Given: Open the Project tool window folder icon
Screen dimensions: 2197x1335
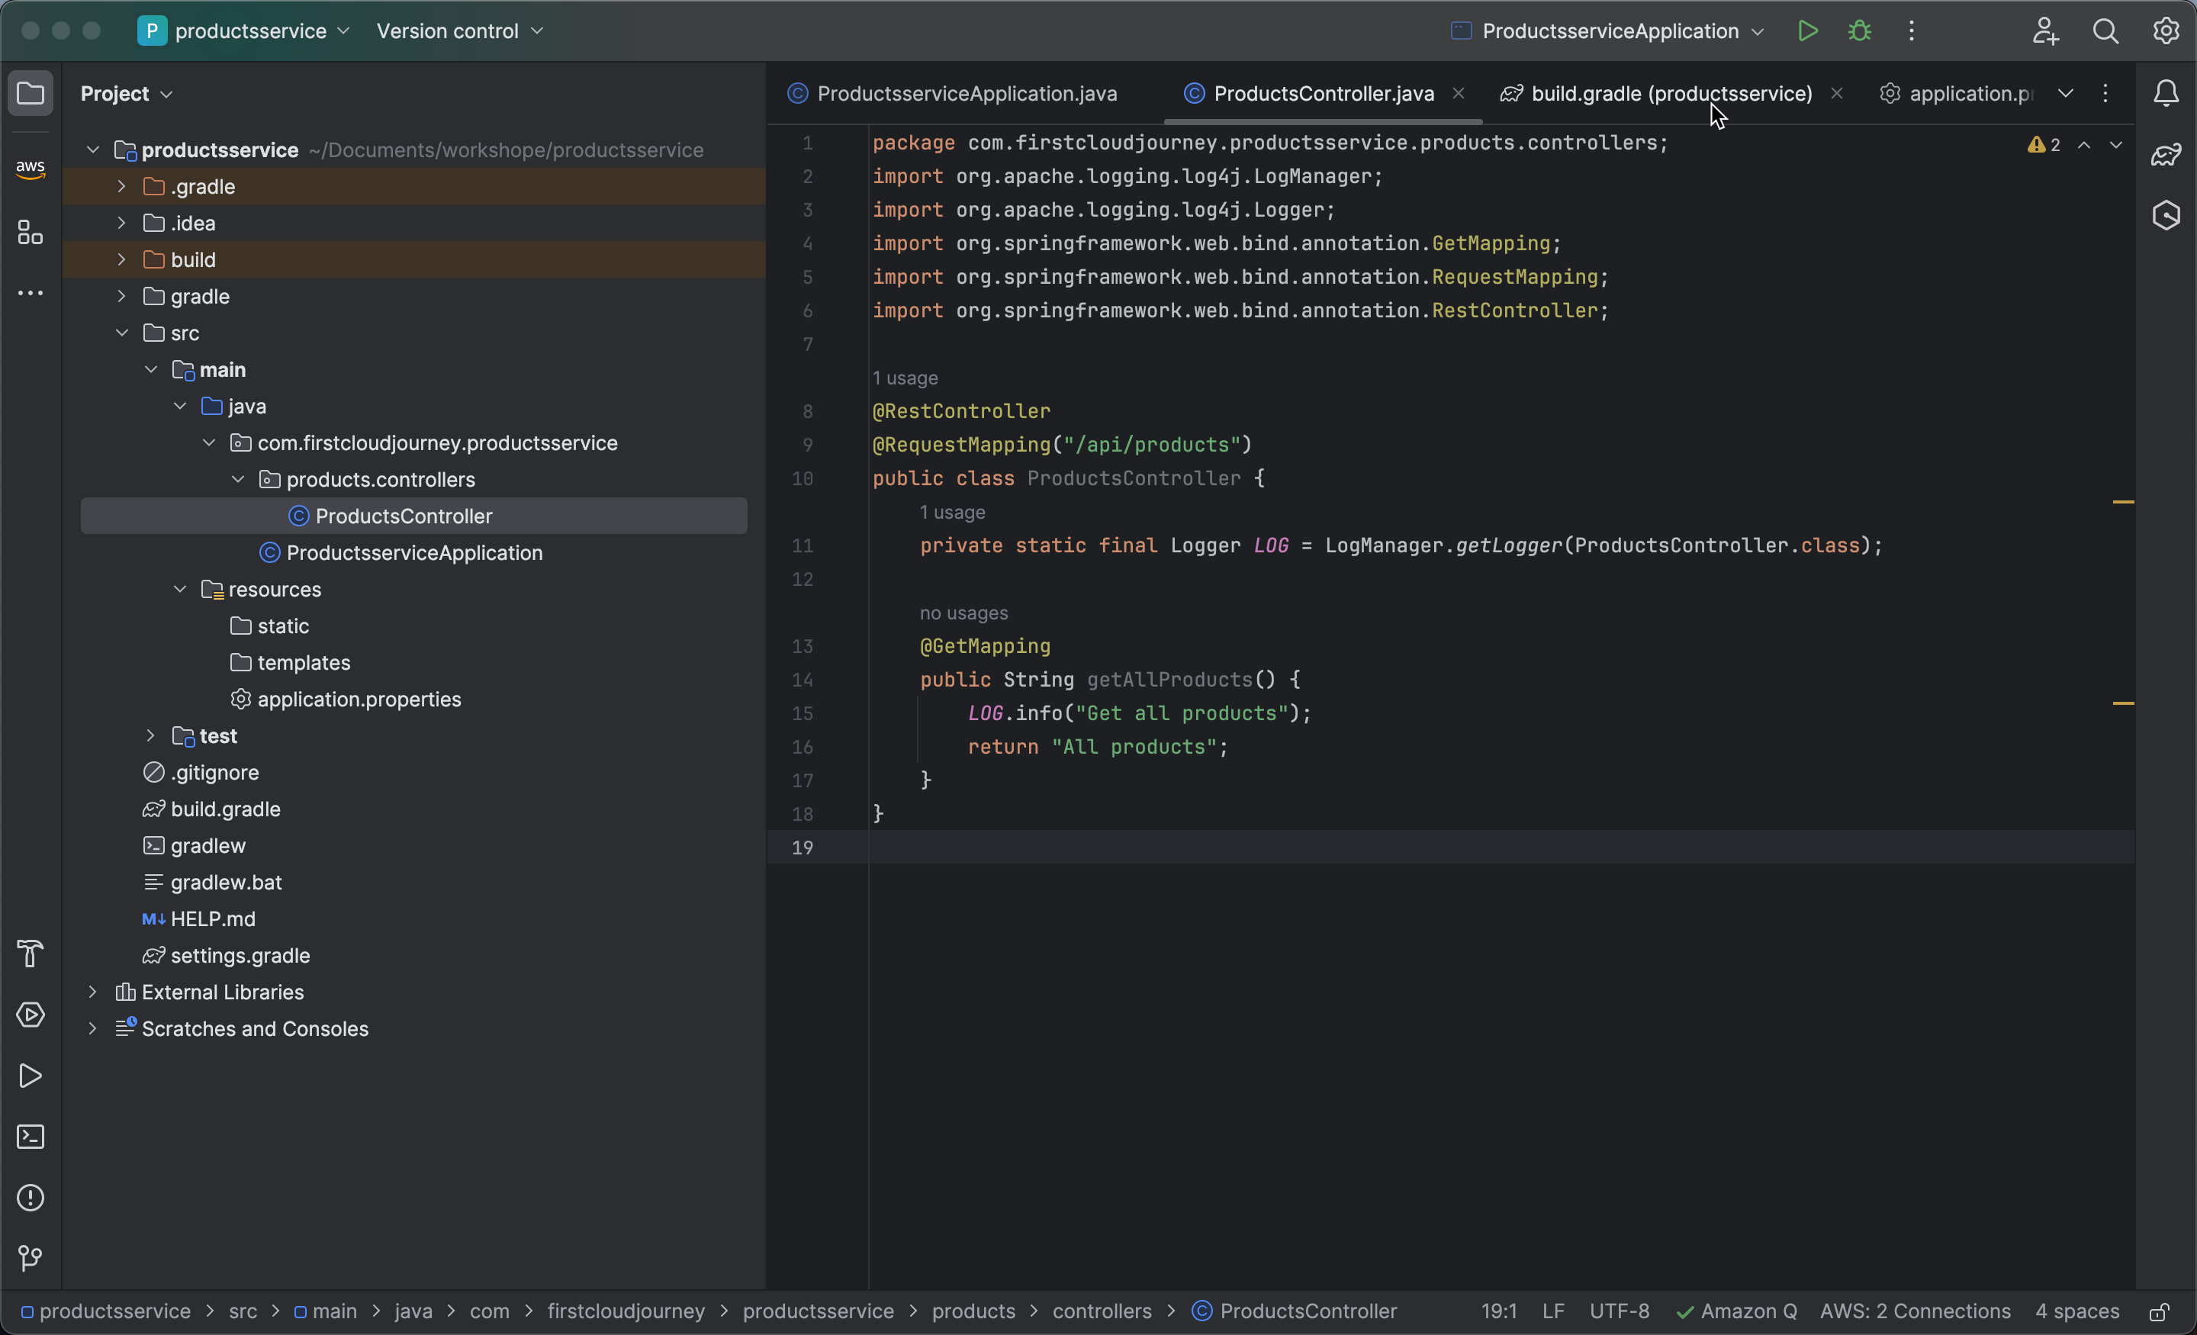Looking at the screenshot, I should [x=31, y=93].
